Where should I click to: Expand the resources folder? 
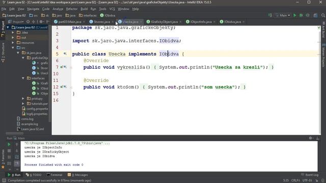(13, 43)
